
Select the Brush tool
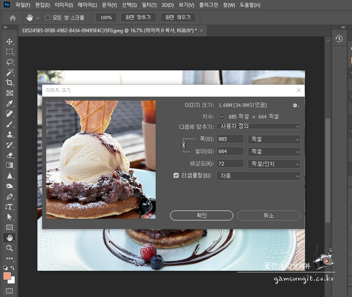(10, 124)
